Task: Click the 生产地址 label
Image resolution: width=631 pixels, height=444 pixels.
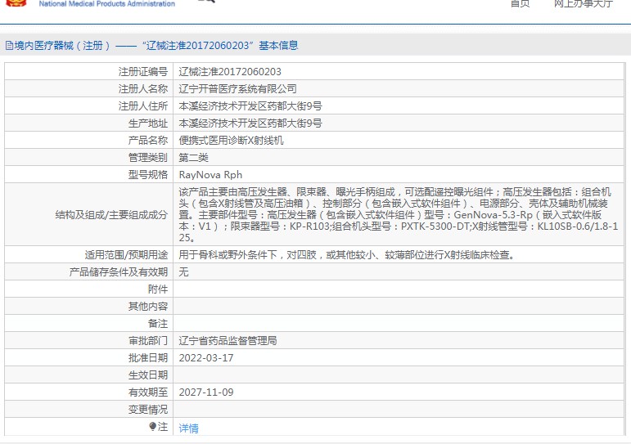Action: pyautogui.click(x=147, y=123)
